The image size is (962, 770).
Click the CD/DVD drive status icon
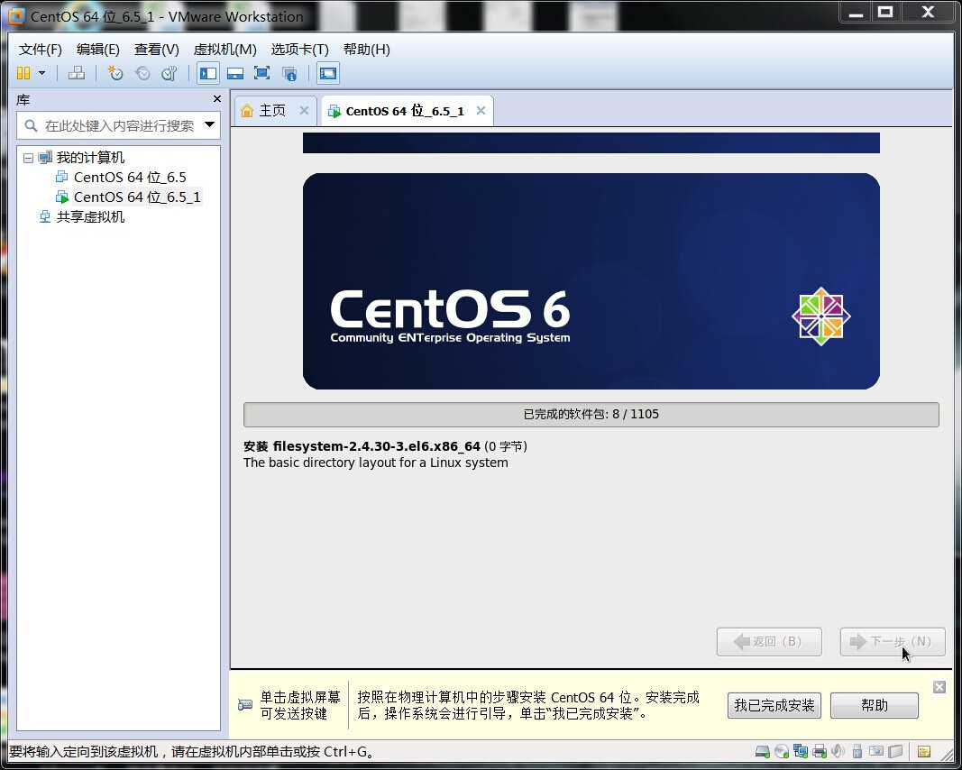[x=781, y=752]
